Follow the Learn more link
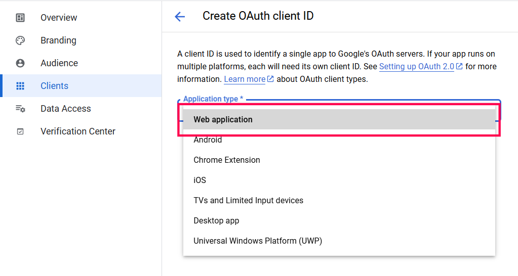This screenshot has height=276, width=518. click(245, 79)
